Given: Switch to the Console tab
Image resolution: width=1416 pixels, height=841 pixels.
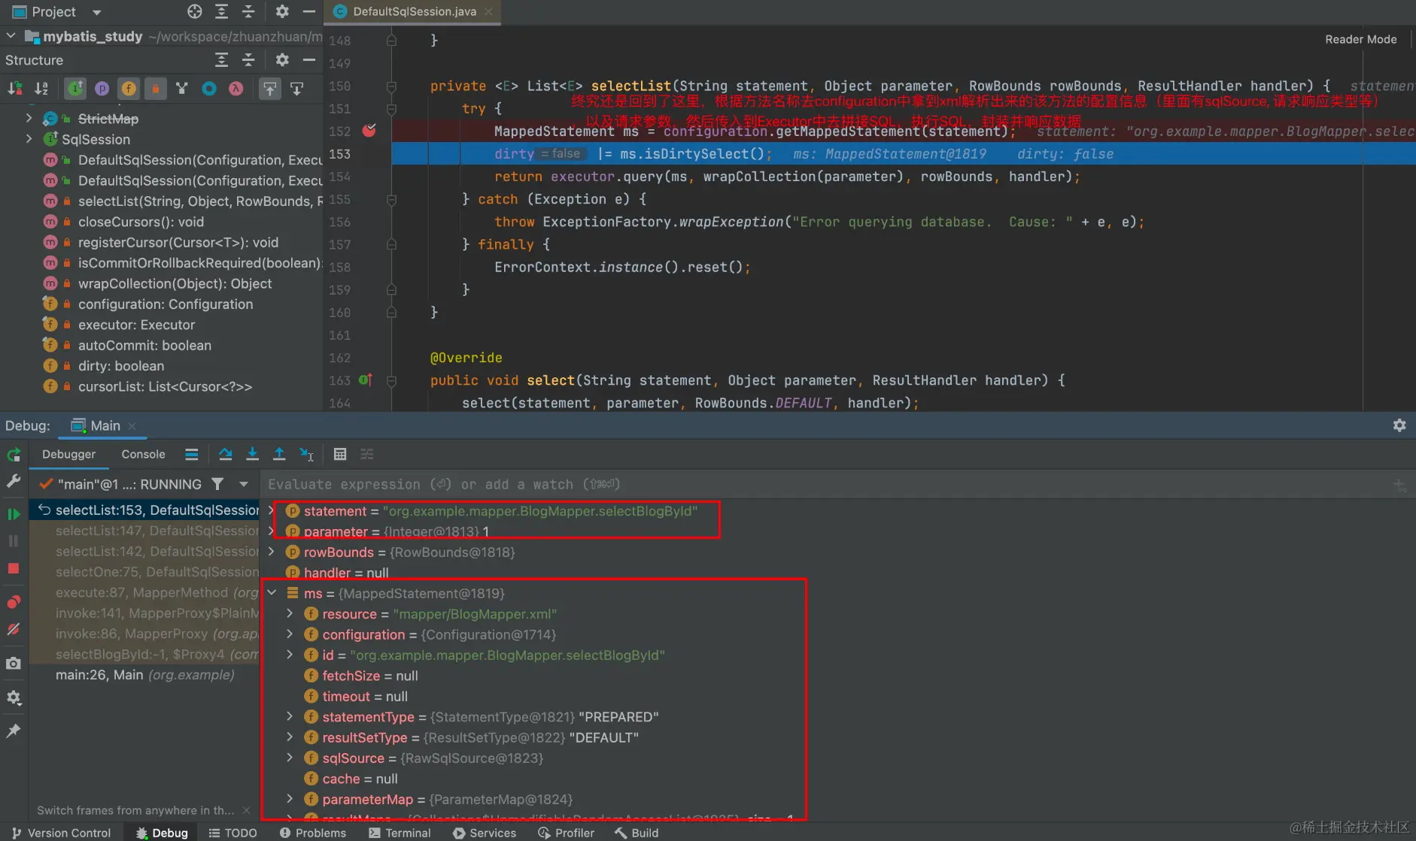Looking at the screenshot, I should pyautogui.click(x=143, y=454).
